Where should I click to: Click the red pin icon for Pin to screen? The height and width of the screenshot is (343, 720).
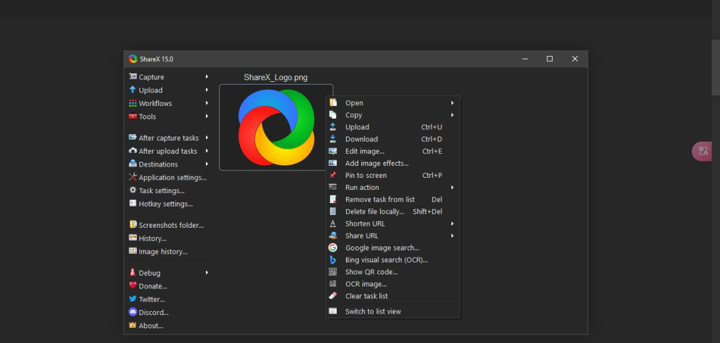coord(333,175)
